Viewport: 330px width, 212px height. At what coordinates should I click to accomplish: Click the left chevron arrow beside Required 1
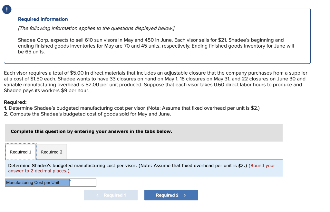click(98, 195)
